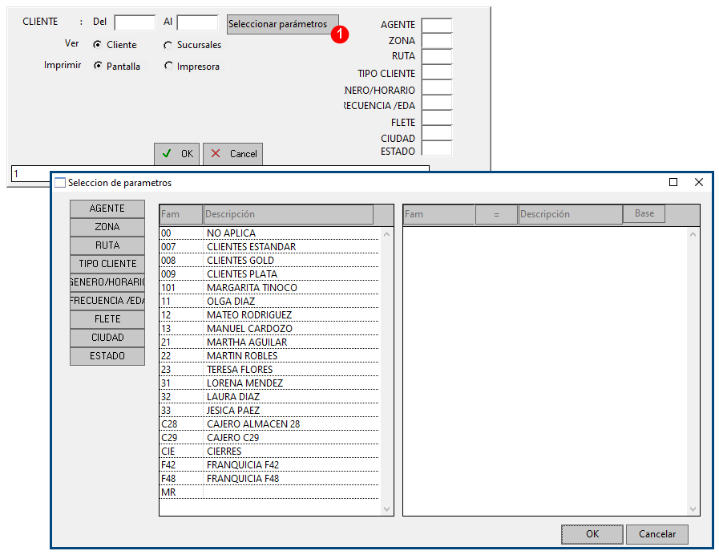The width and height of the screenshot is (719, 555).
Task: Open the GENERO/HORARIO parameter list
Action: pyautogui.click(x=107, y=282)
